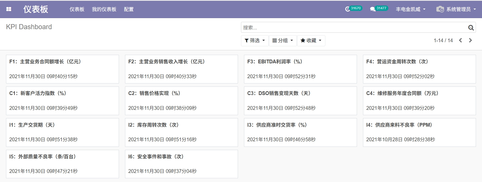Open the apps grid menu icon
The width and height of the screenshot is (482, 182).
(9, 9)
